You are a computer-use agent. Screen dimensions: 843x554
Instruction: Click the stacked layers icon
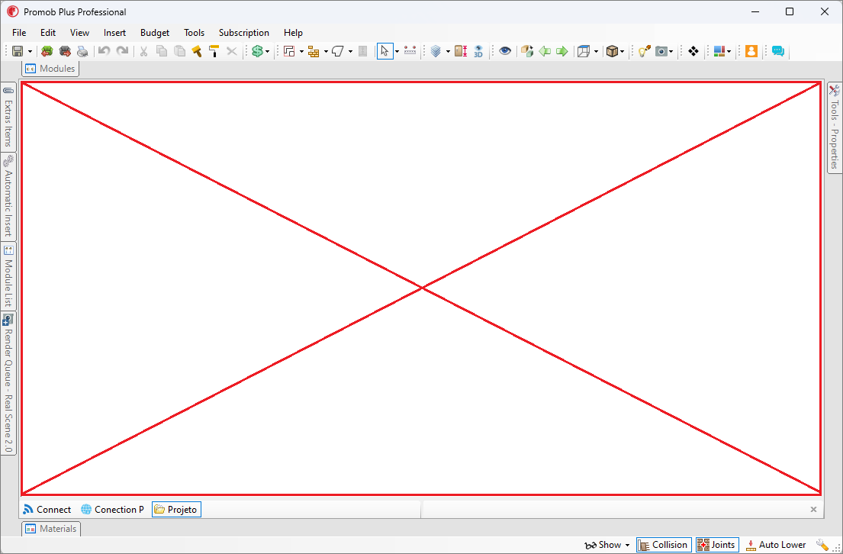click(436, 51)
